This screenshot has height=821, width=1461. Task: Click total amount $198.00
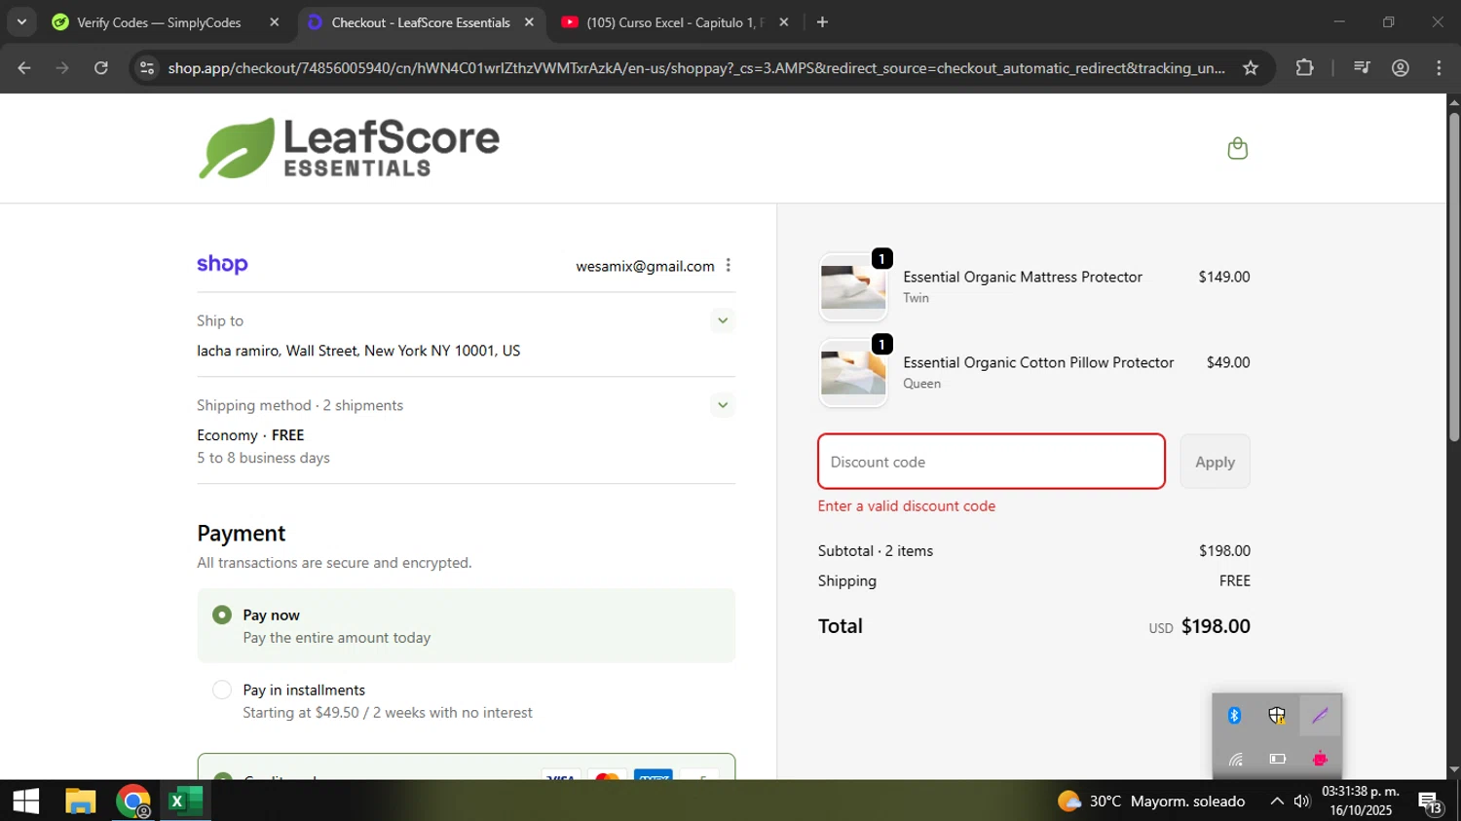point(1216,626)
